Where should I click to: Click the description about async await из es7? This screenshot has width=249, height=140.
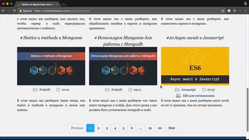195,103
